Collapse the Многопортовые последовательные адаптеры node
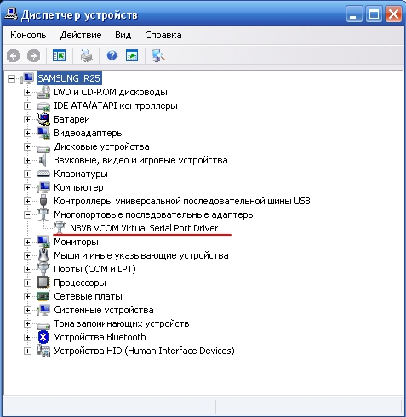The height and width of the screenshot is (417, 406). point(27,214)
